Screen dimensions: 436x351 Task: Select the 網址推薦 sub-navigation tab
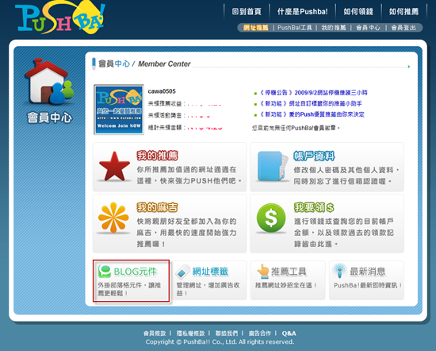pyautogui.click(x=256, y=28)
